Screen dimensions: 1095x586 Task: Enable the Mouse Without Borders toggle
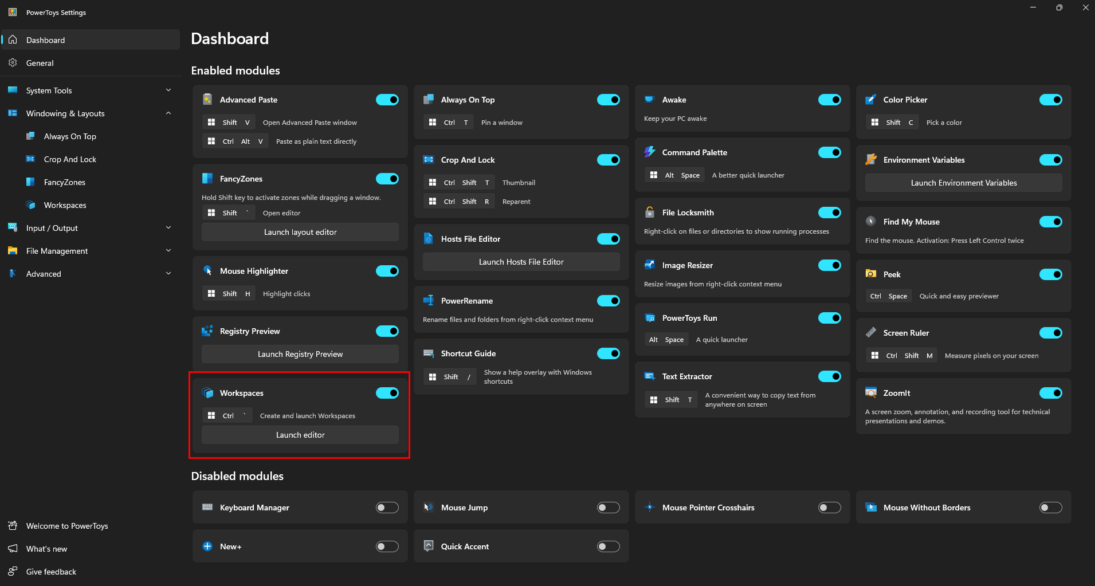(1051, 508)
